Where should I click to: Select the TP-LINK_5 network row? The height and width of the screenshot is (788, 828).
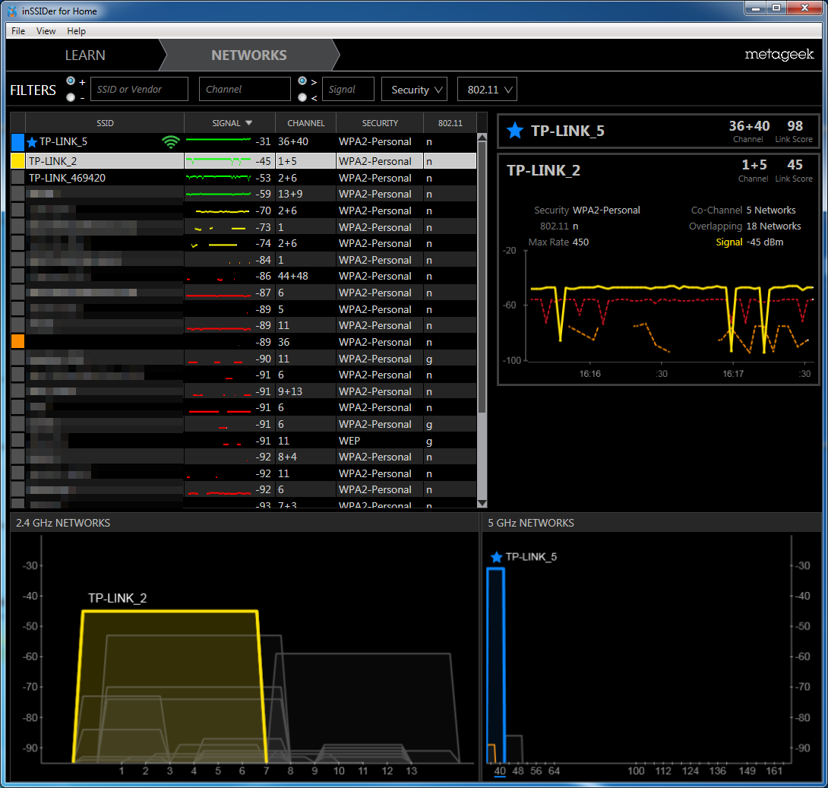[x=243, y=141]
